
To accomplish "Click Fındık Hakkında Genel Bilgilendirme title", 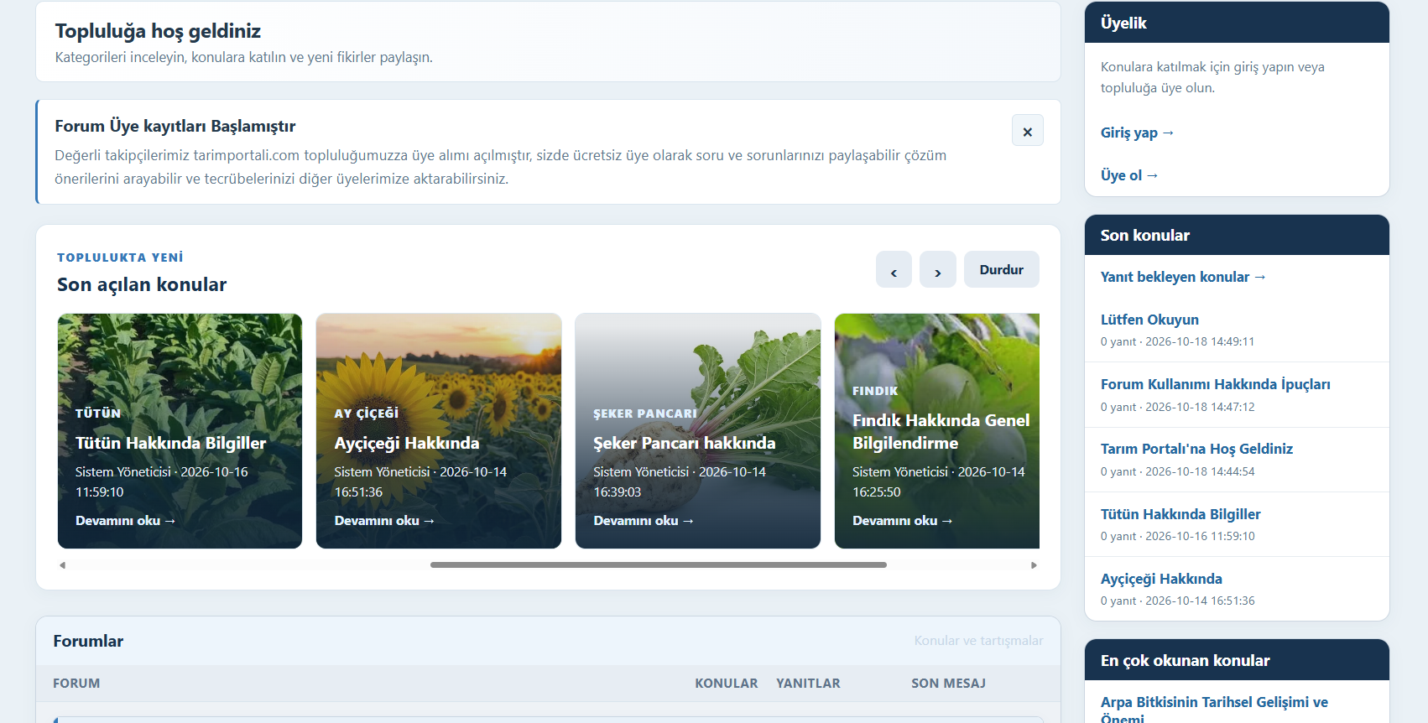I will 941,431.
